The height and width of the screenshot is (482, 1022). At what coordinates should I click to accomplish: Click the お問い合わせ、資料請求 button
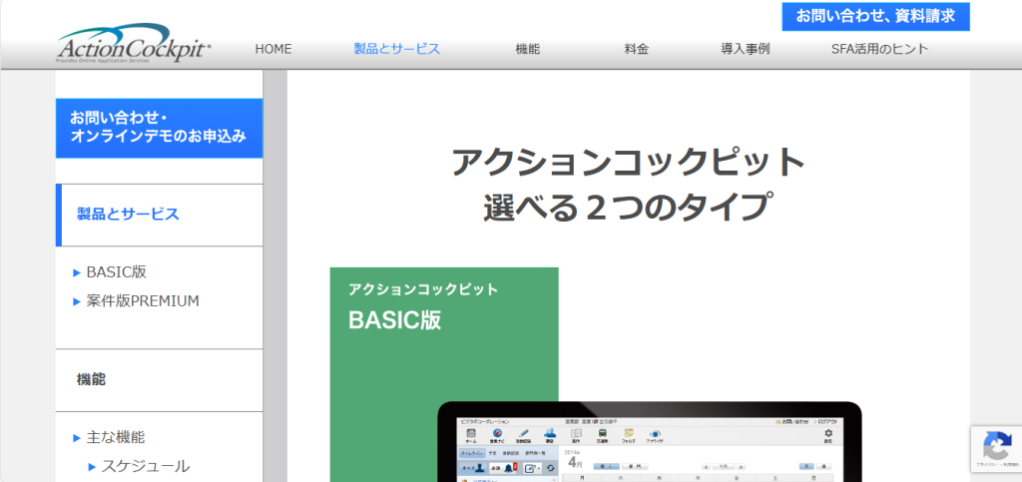tap(875, 17)
